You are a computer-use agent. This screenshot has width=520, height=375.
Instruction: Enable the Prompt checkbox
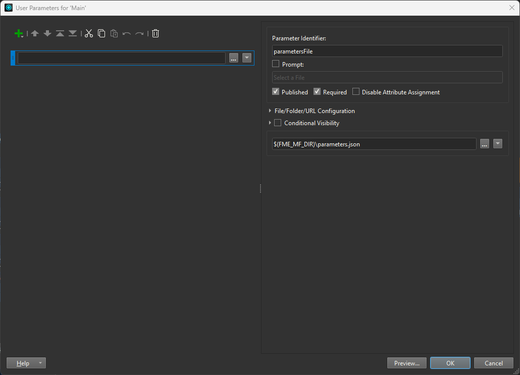pyautogui.click(x=276, y=64)
